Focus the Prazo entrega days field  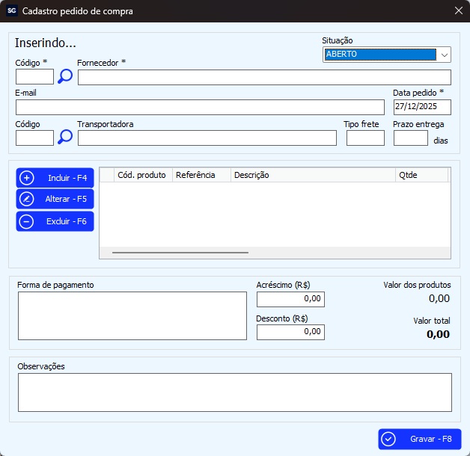[410, 138]
